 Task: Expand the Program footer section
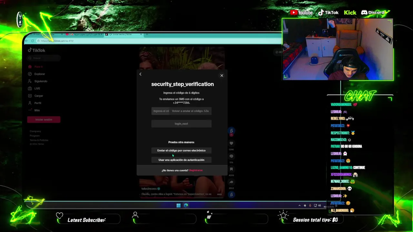pos(35,136)
